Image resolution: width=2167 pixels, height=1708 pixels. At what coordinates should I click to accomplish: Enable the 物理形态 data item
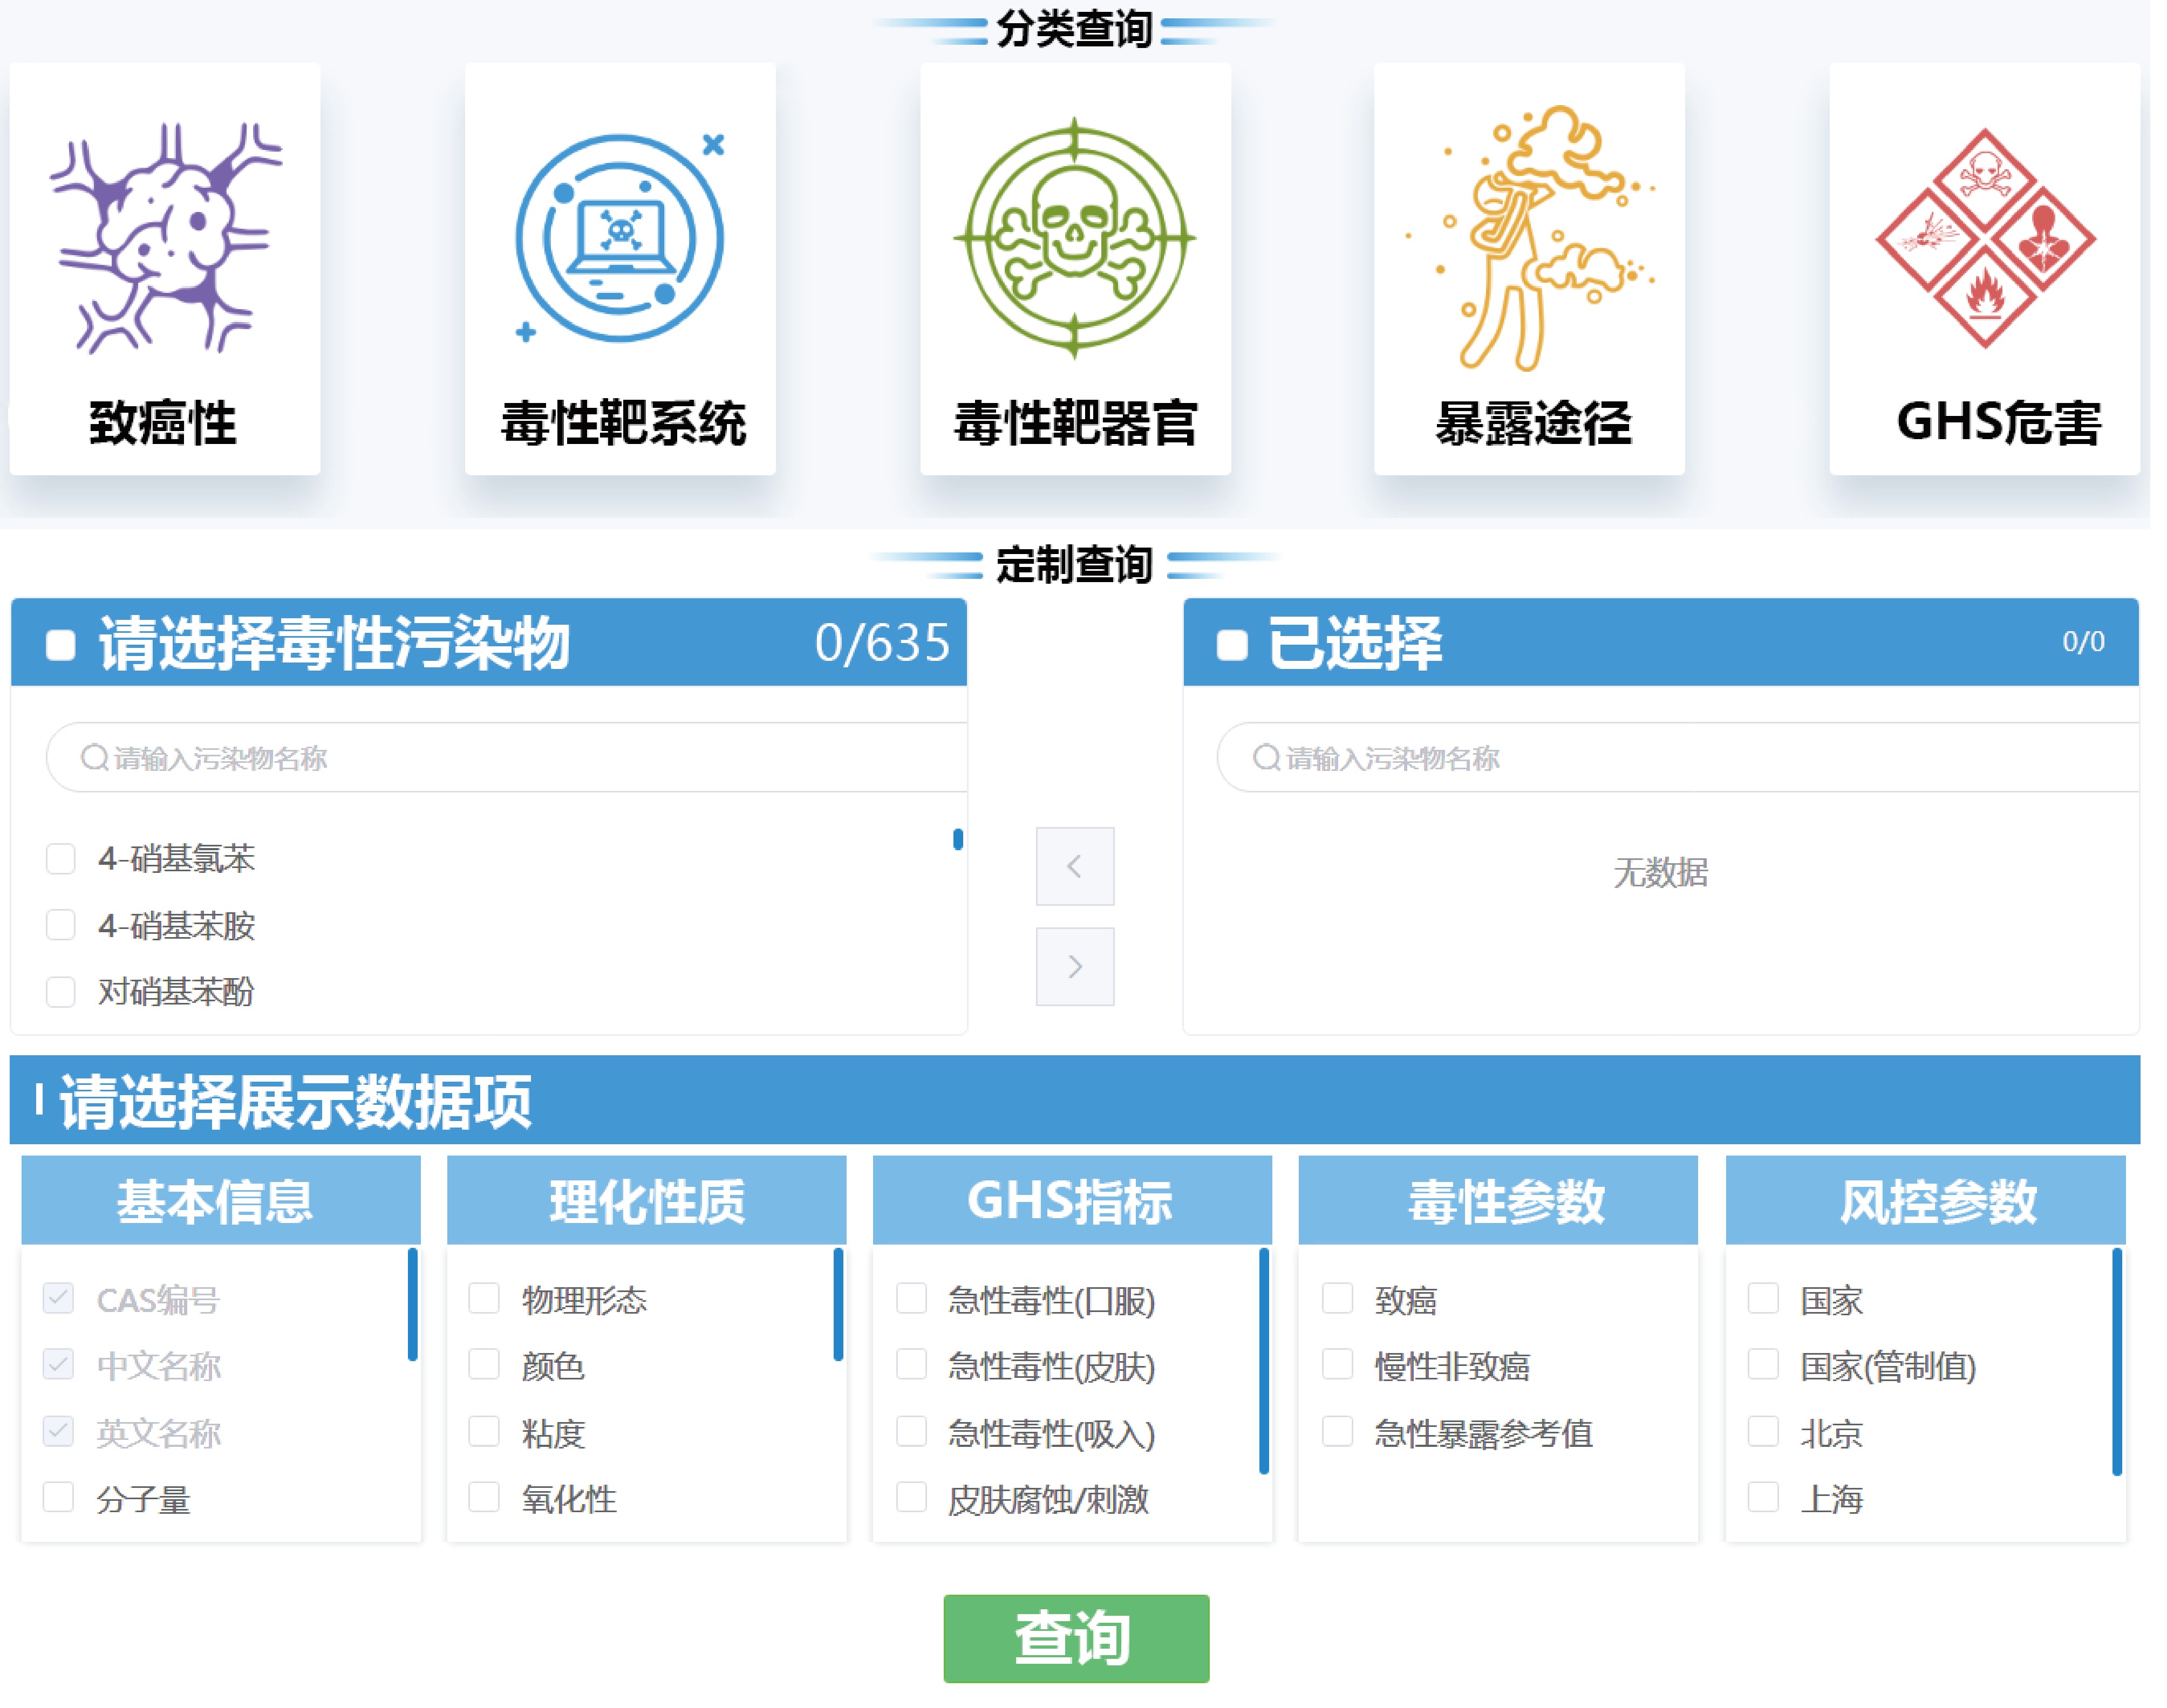point(484,1298)
